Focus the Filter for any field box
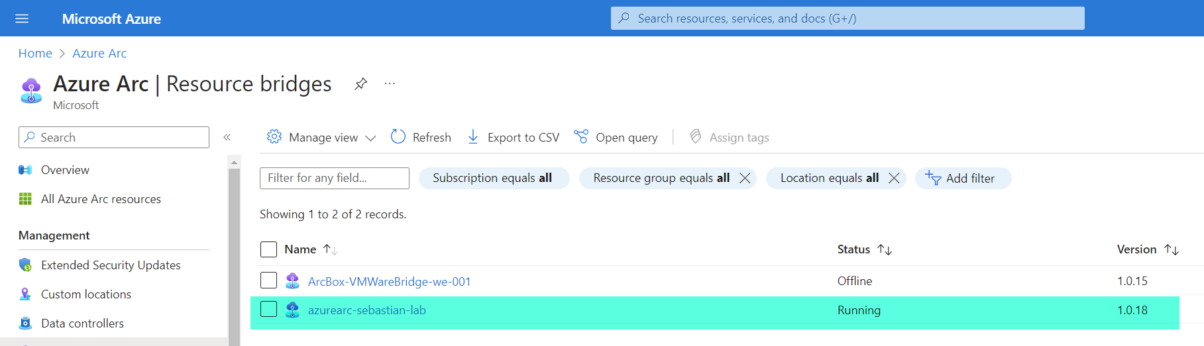1204x346 pixels. click(x=334, y=178)
